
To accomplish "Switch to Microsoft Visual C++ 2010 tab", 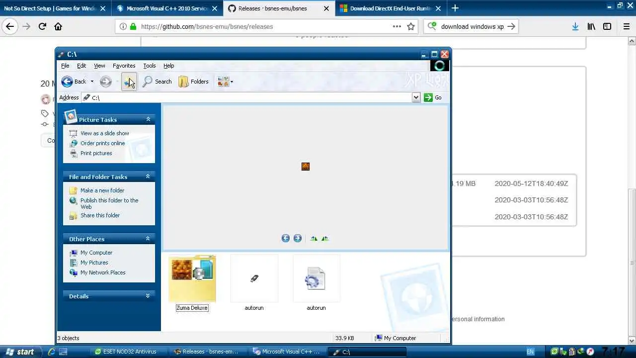I will [167, 8].
